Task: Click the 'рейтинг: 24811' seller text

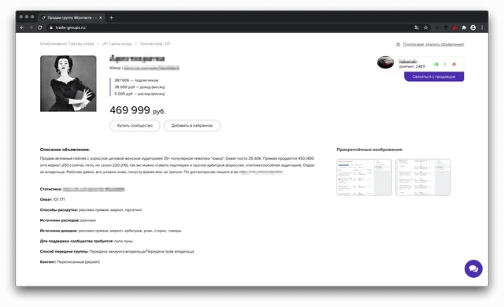Action: coord(412,66)
